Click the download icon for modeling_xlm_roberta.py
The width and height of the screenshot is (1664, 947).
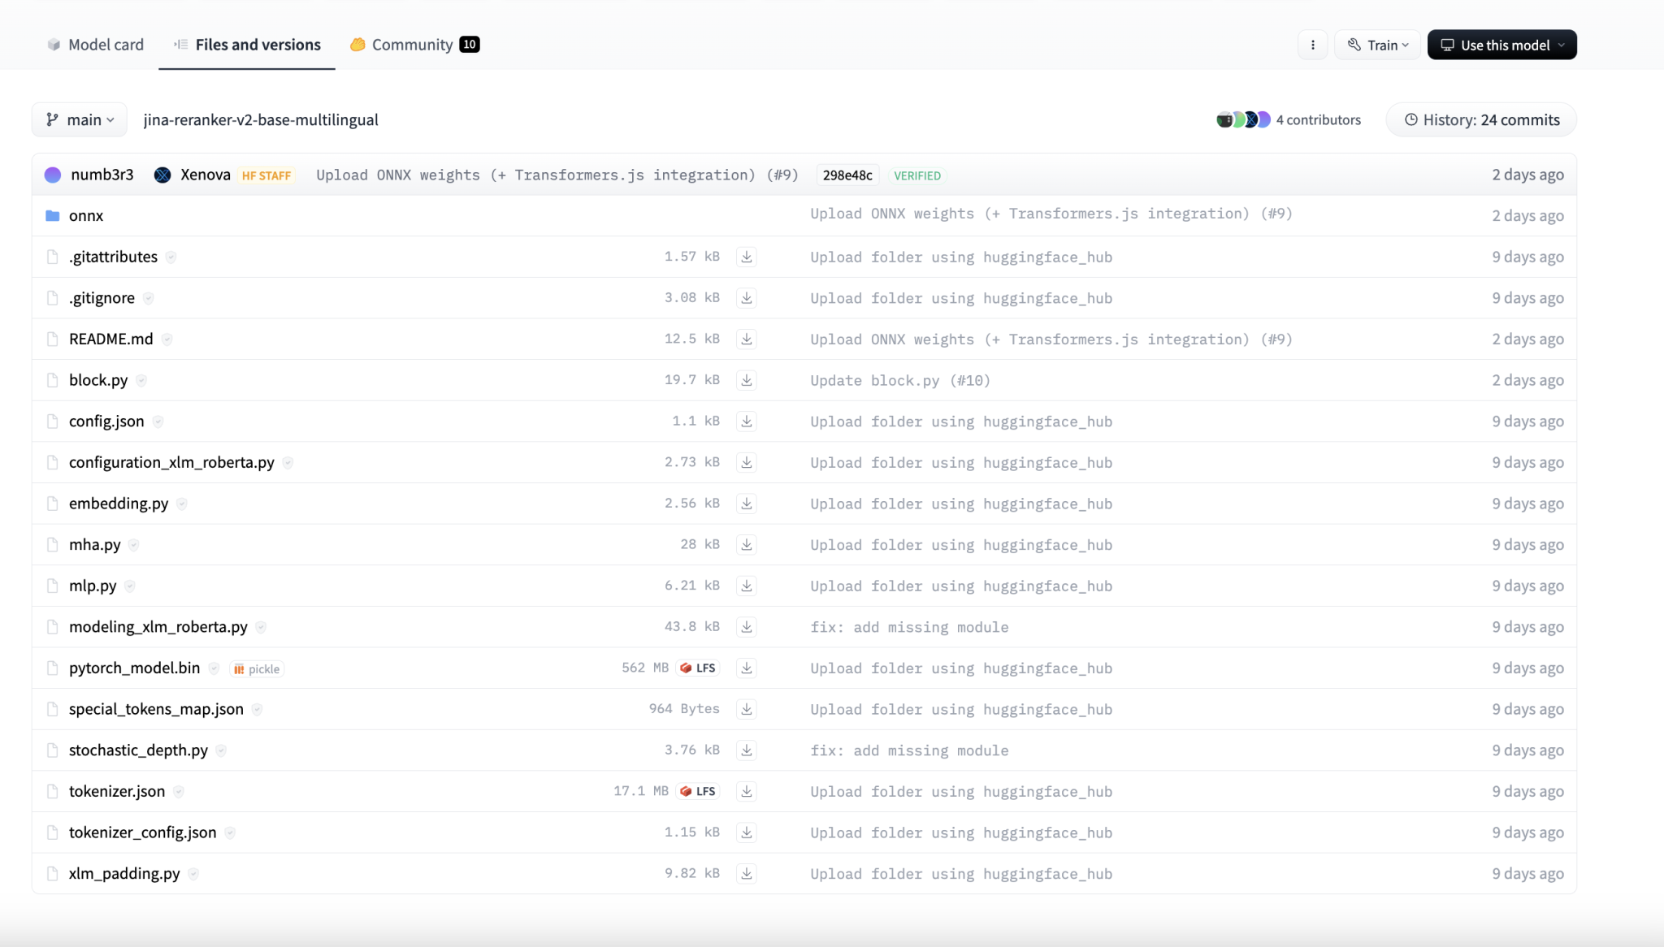click(747, 626)
